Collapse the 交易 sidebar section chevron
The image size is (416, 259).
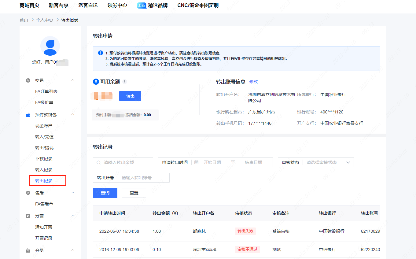(x=73, y=80)
